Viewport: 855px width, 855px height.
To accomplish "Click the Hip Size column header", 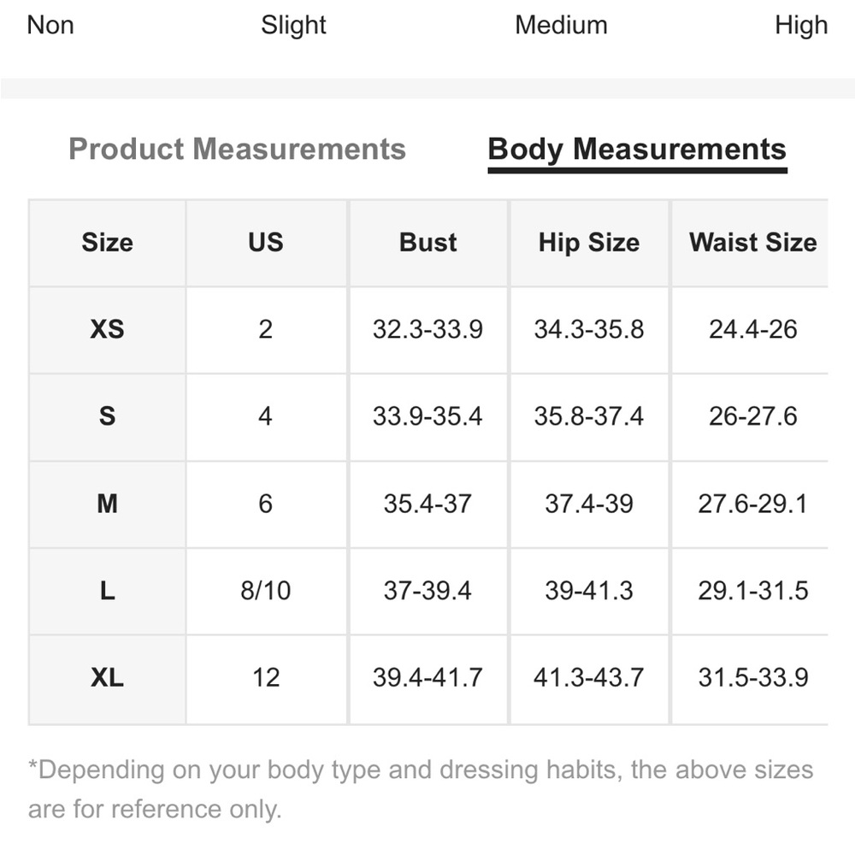I will coord(589,242).
